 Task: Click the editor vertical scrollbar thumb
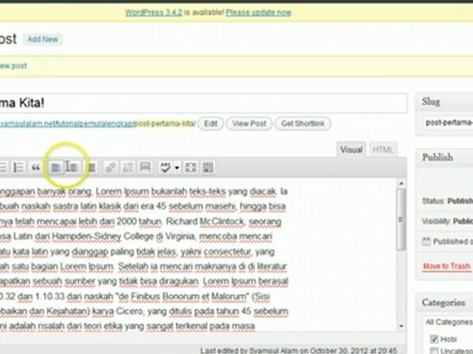[x=401, y=219]
